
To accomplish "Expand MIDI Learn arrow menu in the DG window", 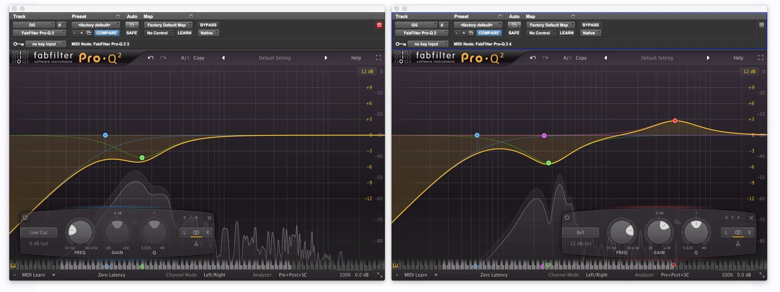I will (53, 275).
